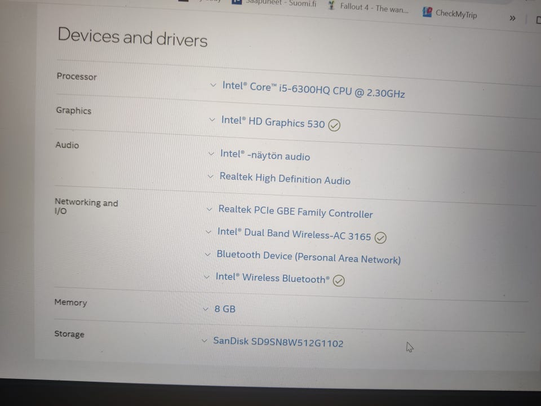Viewport: 541px width, 406px height.
Task: Expand Intel Wireless Bluetooth chevron
Action: click(207, 277)
